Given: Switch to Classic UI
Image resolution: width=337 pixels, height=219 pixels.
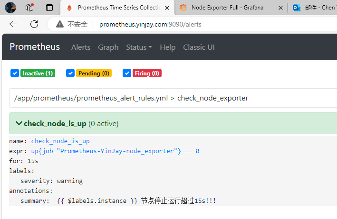Looking at the screenshot, I should click(x=199, y=47).
